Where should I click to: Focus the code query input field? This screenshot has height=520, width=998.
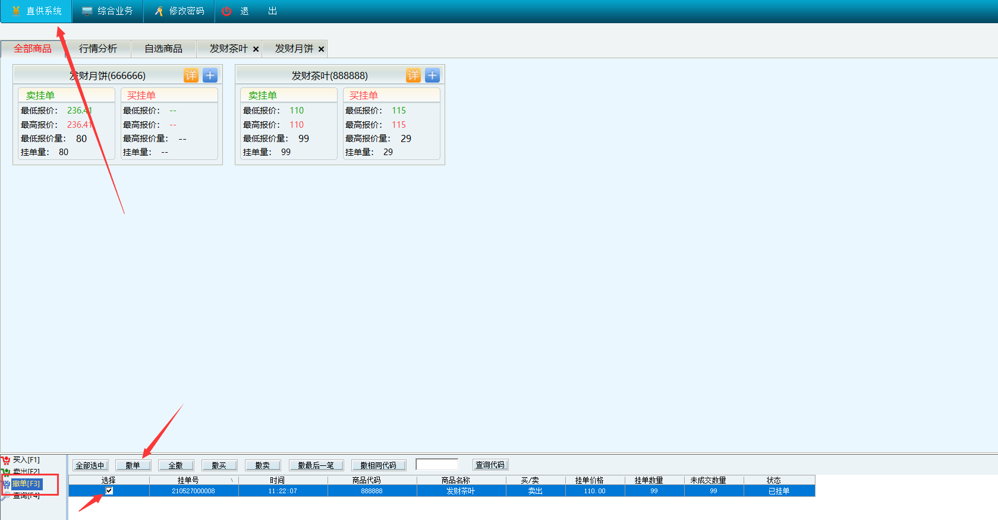click(437, 464)
